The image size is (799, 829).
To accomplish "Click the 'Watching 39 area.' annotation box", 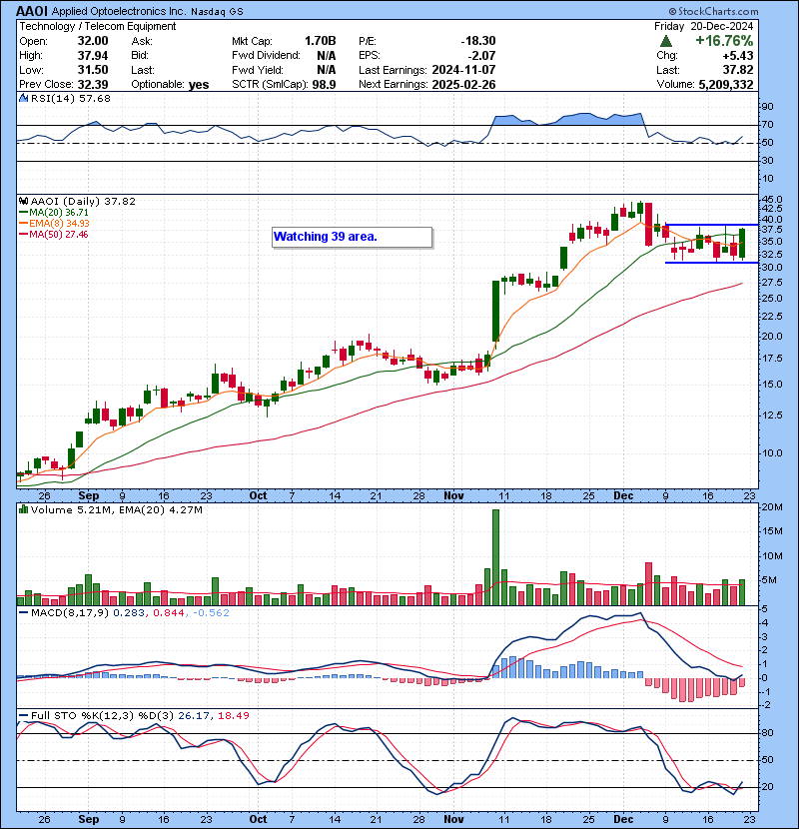I will click(353, 237).
